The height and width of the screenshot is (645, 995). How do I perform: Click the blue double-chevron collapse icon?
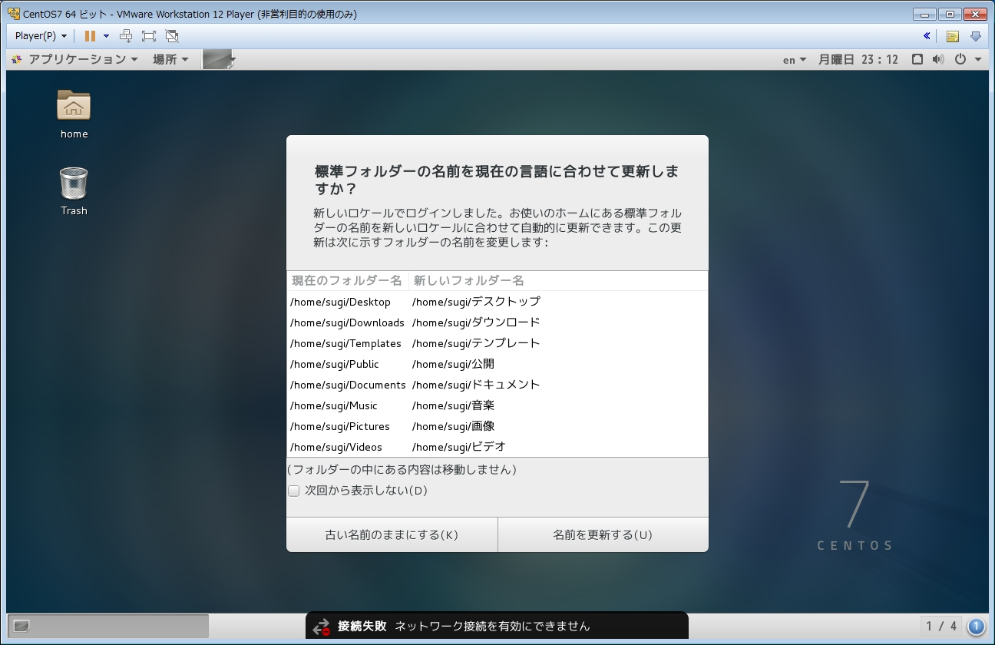[927, 36]
